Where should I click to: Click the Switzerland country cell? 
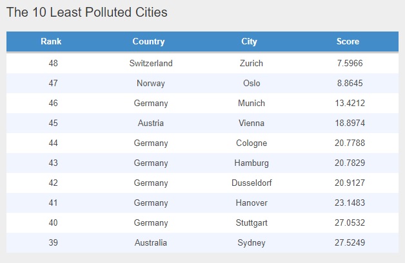click(151, 64)
